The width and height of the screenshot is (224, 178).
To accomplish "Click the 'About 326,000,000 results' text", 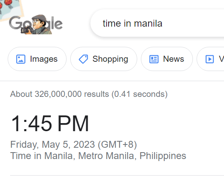I will click(59, 94).
